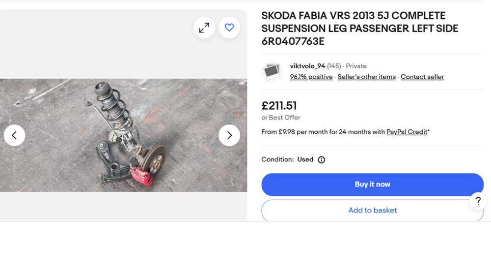Click Contact seller link
Image resolution: width=491 pixels, height=273 pixels.
(x=422, y=77)
